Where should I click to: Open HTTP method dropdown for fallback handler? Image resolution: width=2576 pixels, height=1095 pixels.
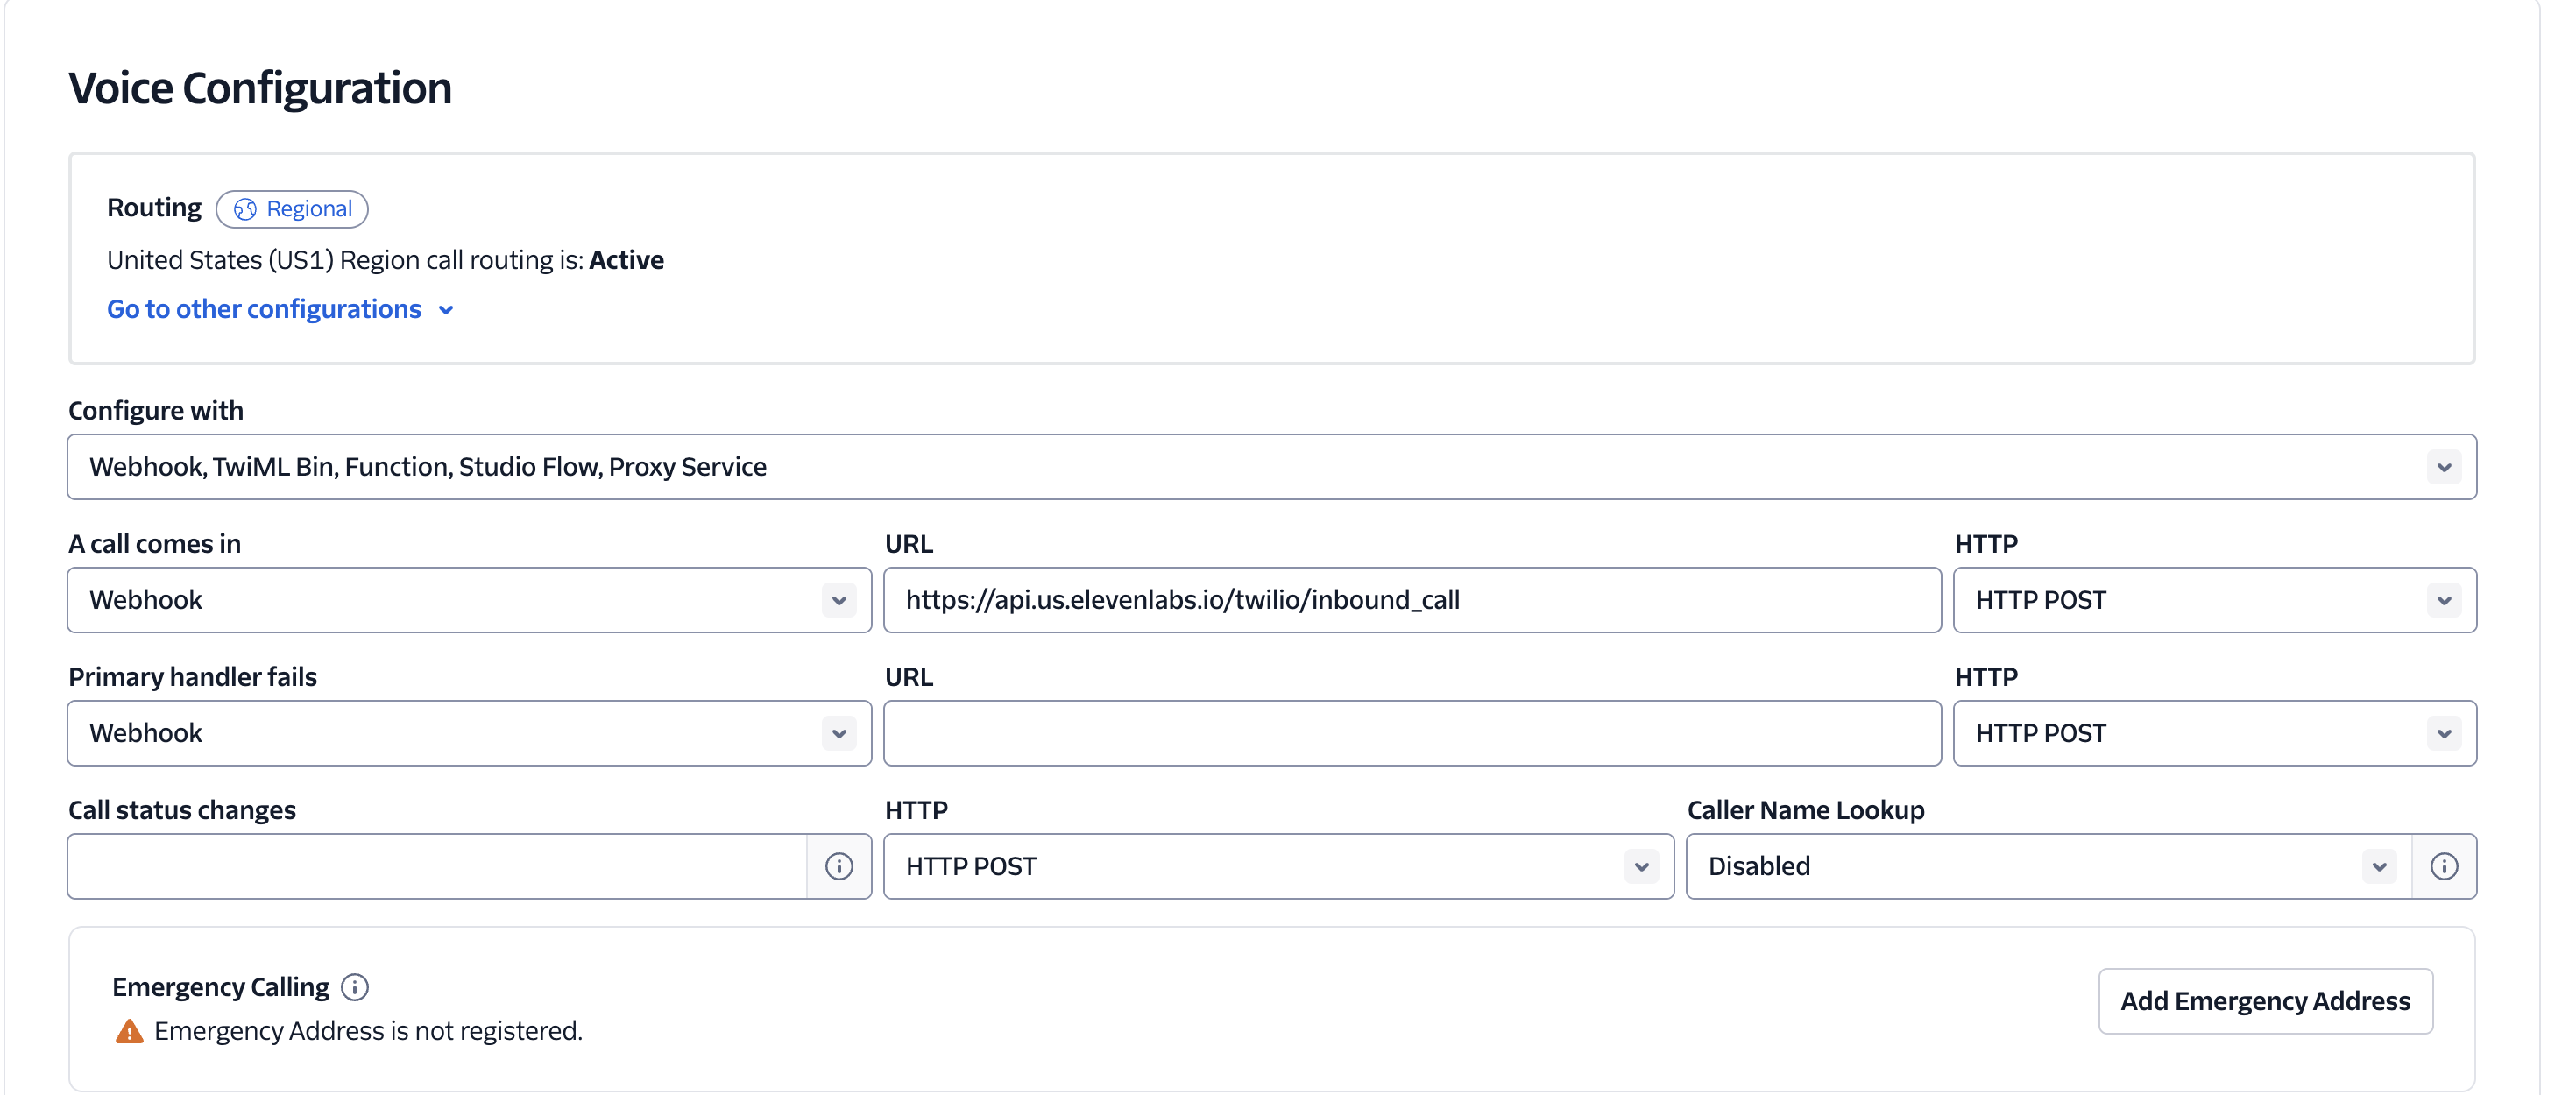(x=2213, y=733)
